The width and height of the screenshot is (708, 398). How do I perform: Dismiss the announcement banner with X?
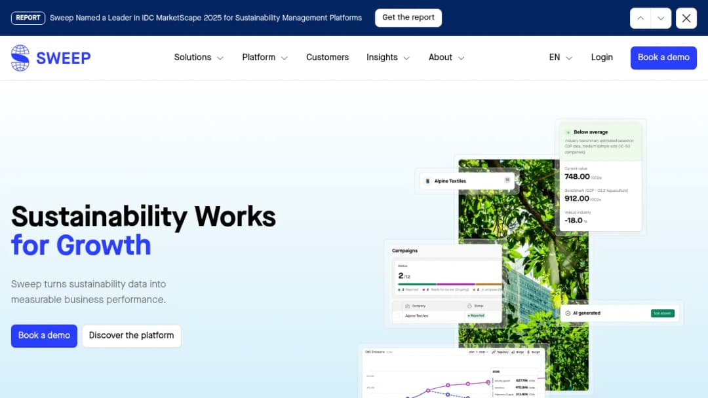click(686, 18)
